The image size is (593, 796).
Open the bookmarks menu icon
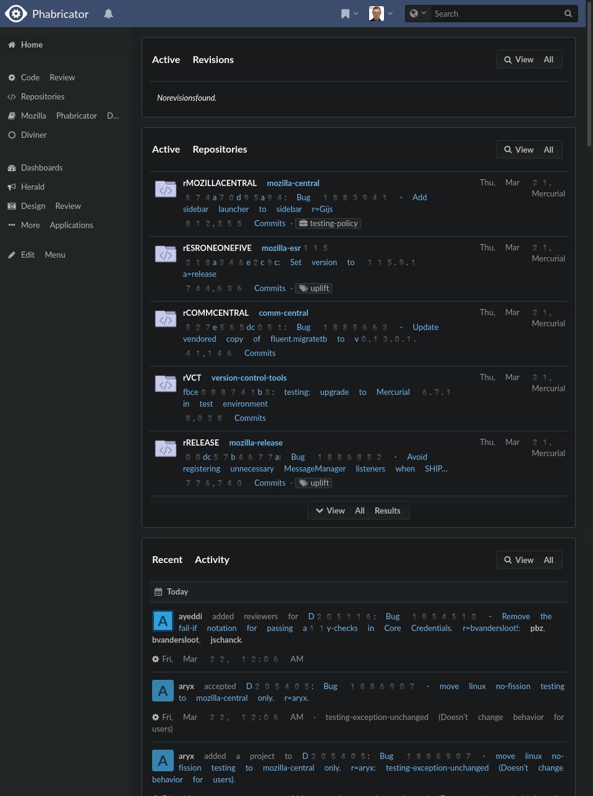pyautogui.click(x=349, y=14)
